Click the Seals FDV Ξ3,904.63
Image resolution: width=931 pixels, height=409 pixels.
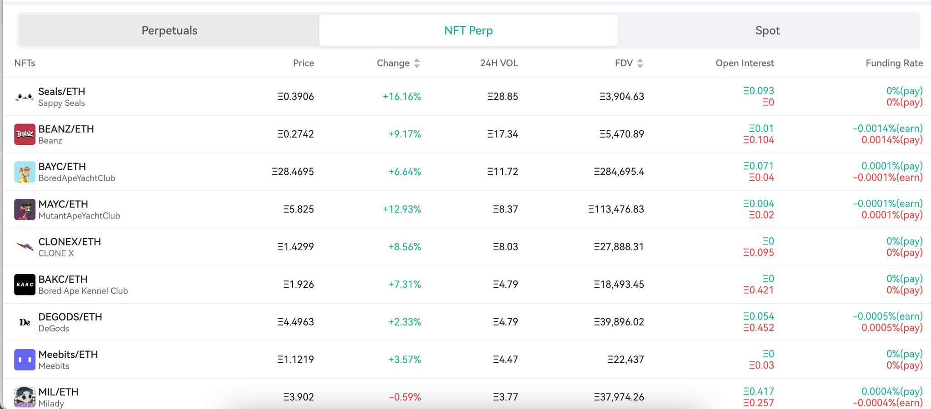(621, 97)
